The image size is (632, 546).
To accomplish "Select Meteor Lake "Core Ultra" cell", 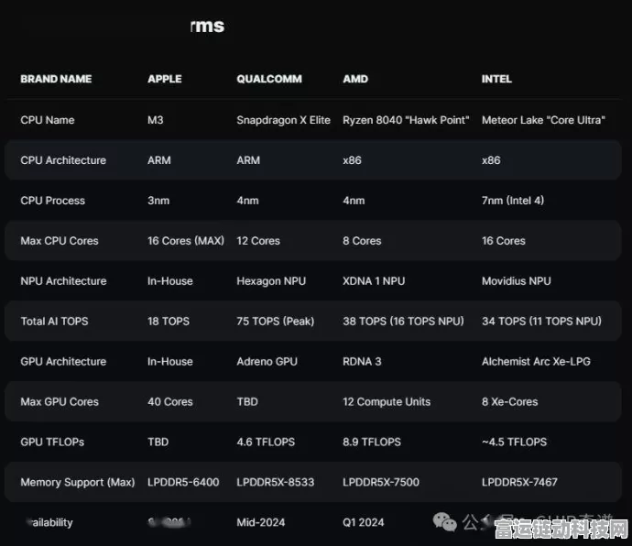I will (x=543, y=120).
